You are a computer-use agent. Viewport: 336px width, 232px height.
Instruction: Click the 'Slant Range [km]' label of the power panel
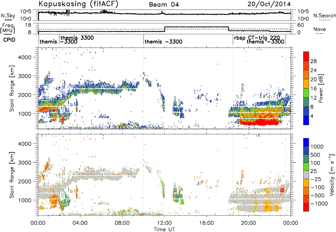[x=12, y=88]
